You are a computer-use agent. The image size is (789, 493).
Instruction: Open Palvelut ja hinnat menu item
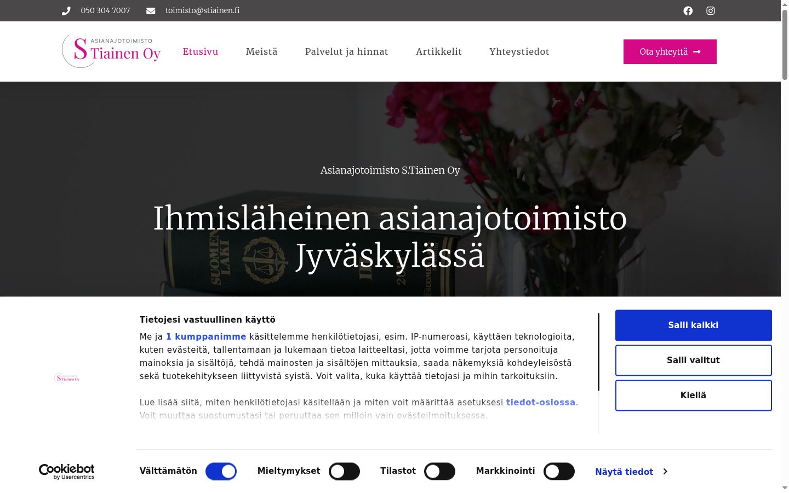pos(347,51)
